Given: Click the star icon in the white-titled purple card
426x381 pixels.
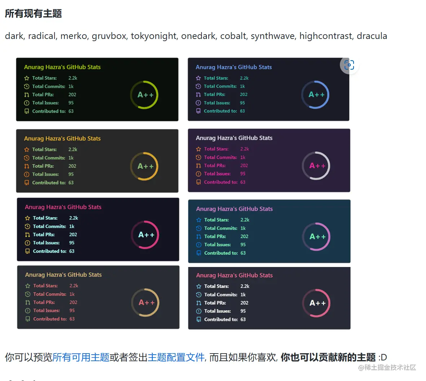Looking at the screenshot, I should click(199, 149).
